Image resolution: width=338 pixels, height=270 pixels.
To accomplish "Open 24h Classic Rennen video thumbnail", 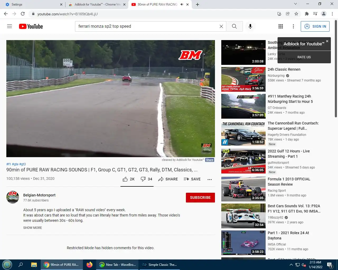I will pyautogui.click(x=243, y=79).
